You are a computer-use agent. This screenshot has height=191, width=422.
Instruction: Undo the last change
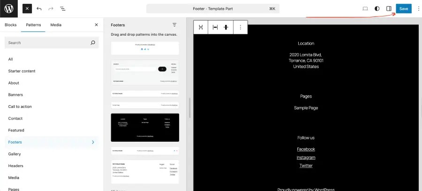point(39,8)
